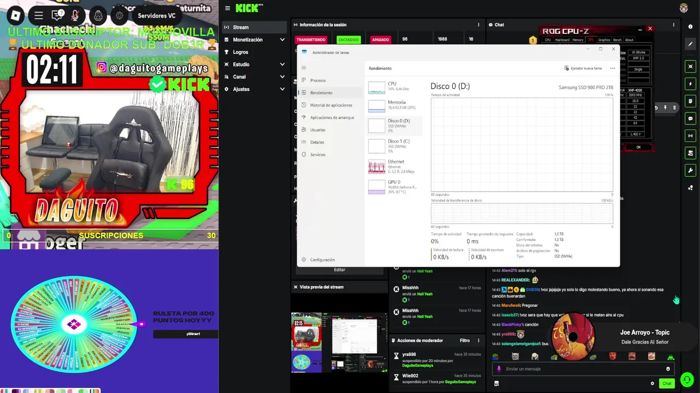Viewport: 700px width, 393px height.
Task: Toggle the chat bubble widget icon
Action: (x=691, y=118)
